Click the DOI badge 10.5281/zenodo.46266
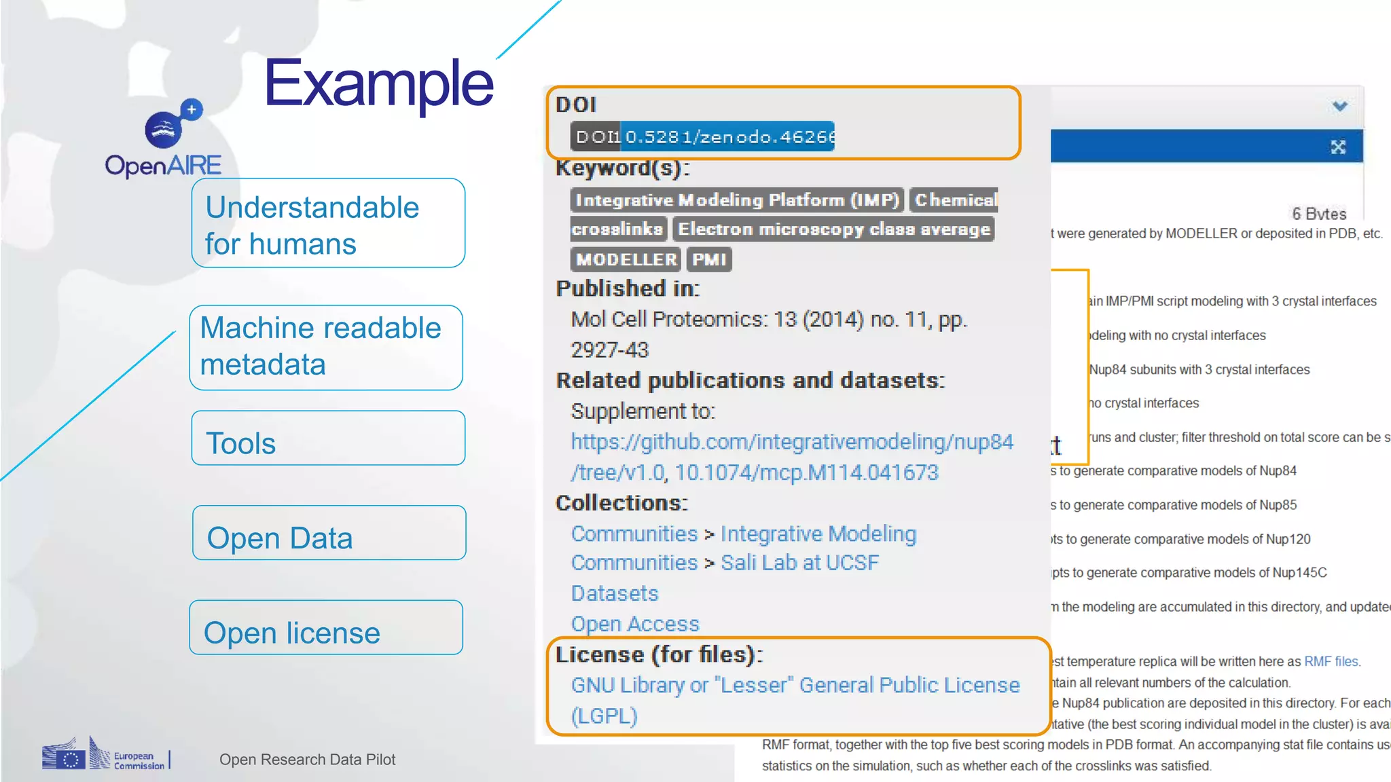The height and width of the screenshot is (782, 1391). [702, 136]
